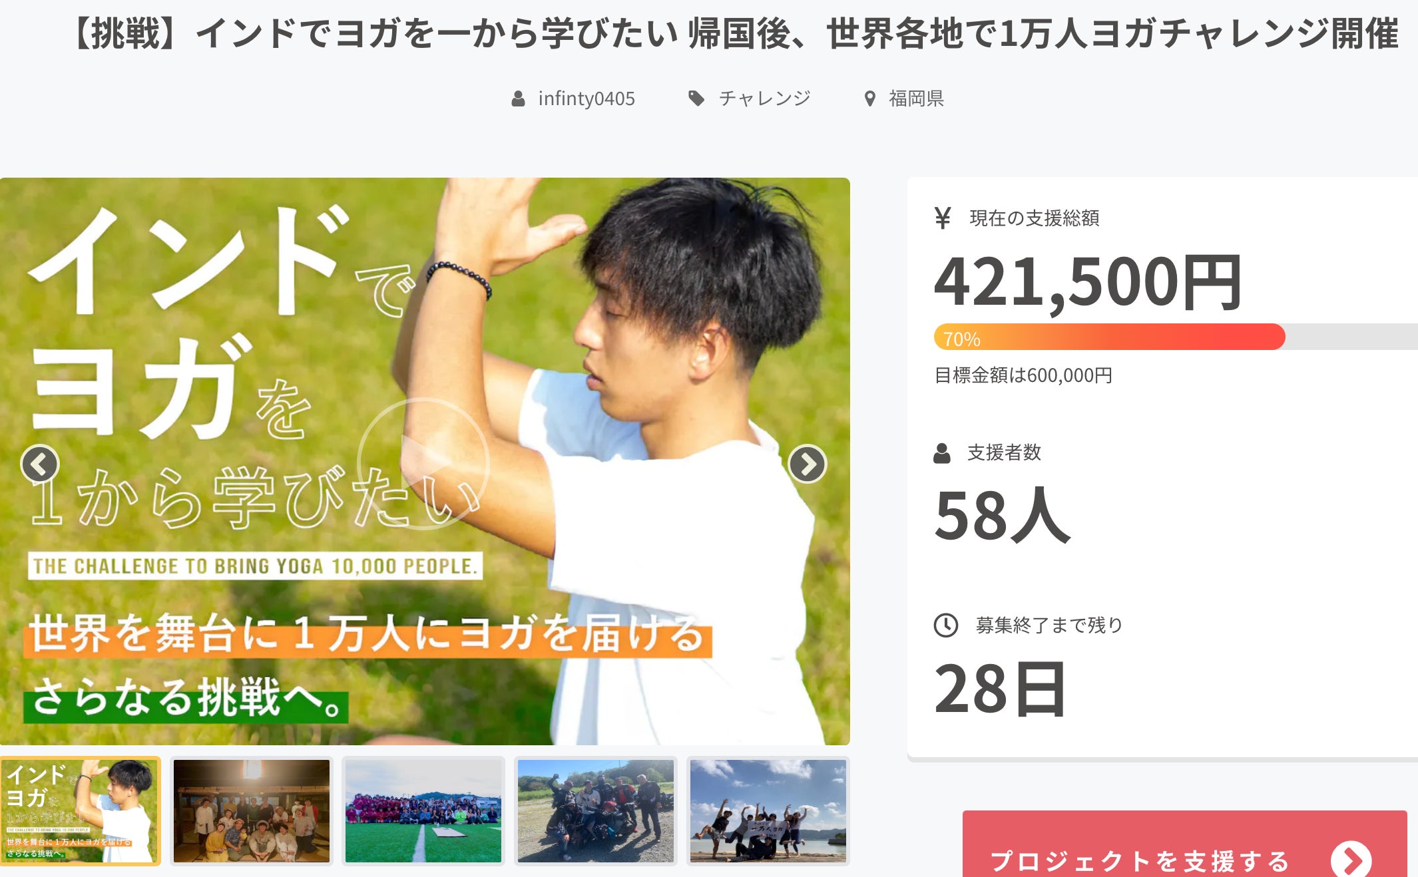This screenshot has height=877, width=1418.
Task: Select the green field group thumbnail
Action: pos(423,811)
